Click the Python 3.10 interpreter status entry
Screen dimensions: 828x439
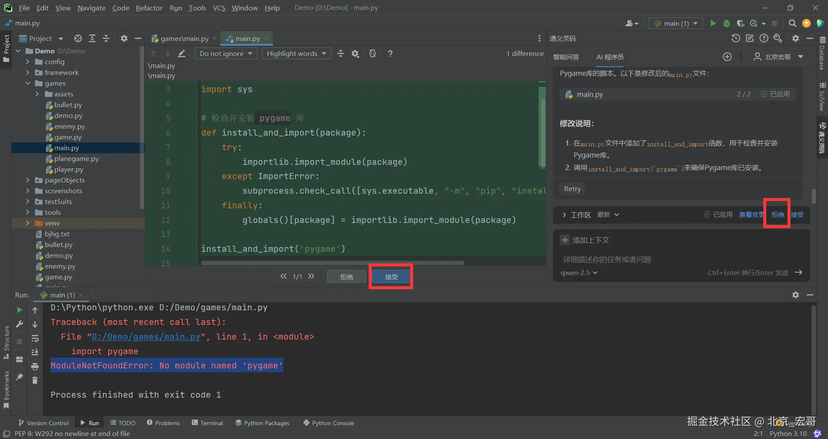click(x=788, y=433)
